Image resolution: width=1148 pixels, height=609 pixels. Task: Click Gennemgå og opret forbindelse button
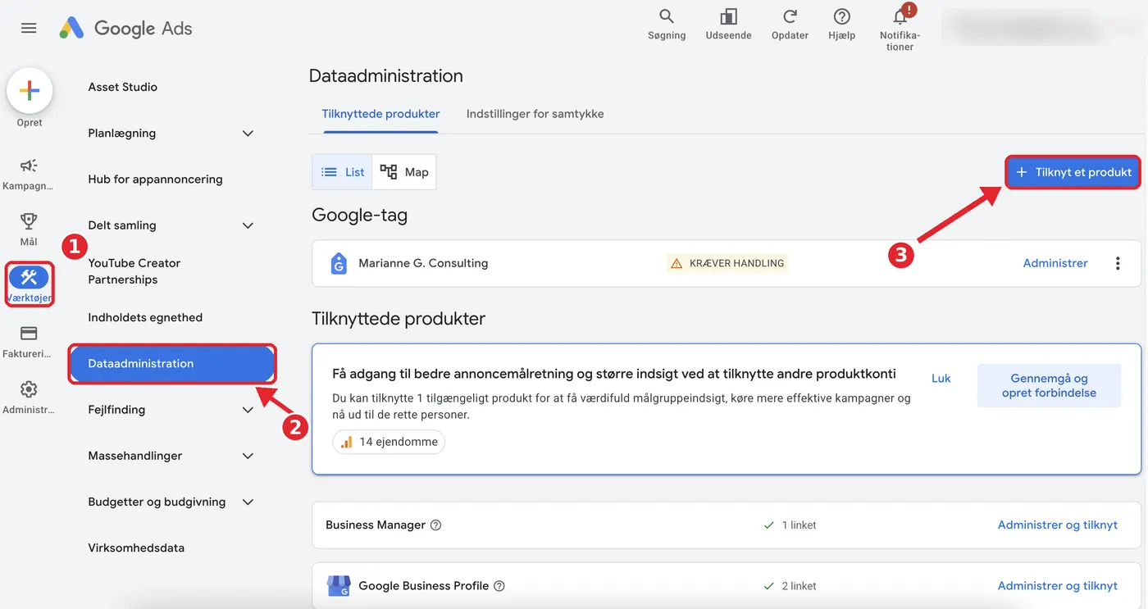[x=1049, y=385]
